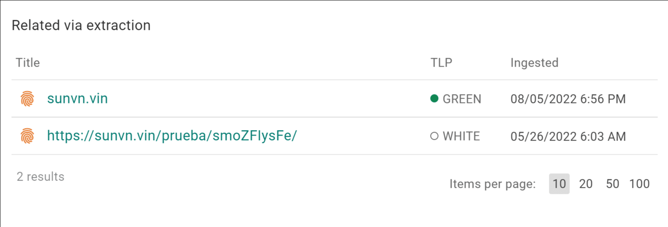Set items per page to 20
The width and height of the screenshot is (668, 227).
(x=586, y=184)
